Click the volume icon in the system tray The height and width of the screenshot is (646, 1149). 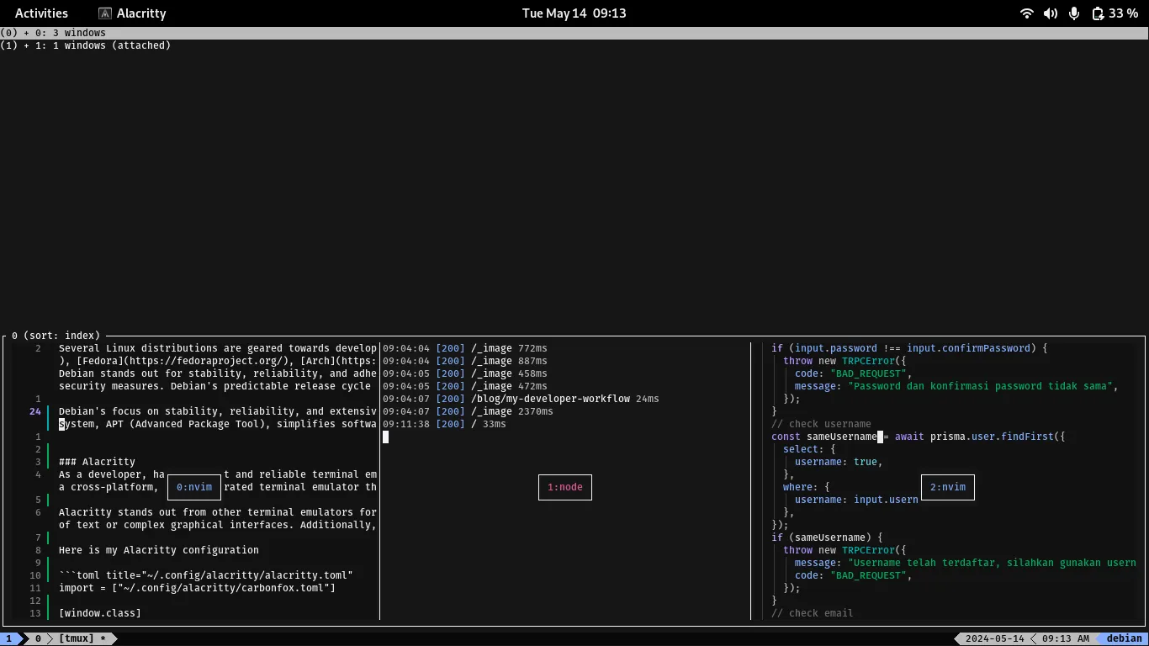click(x=1050, y=13)
